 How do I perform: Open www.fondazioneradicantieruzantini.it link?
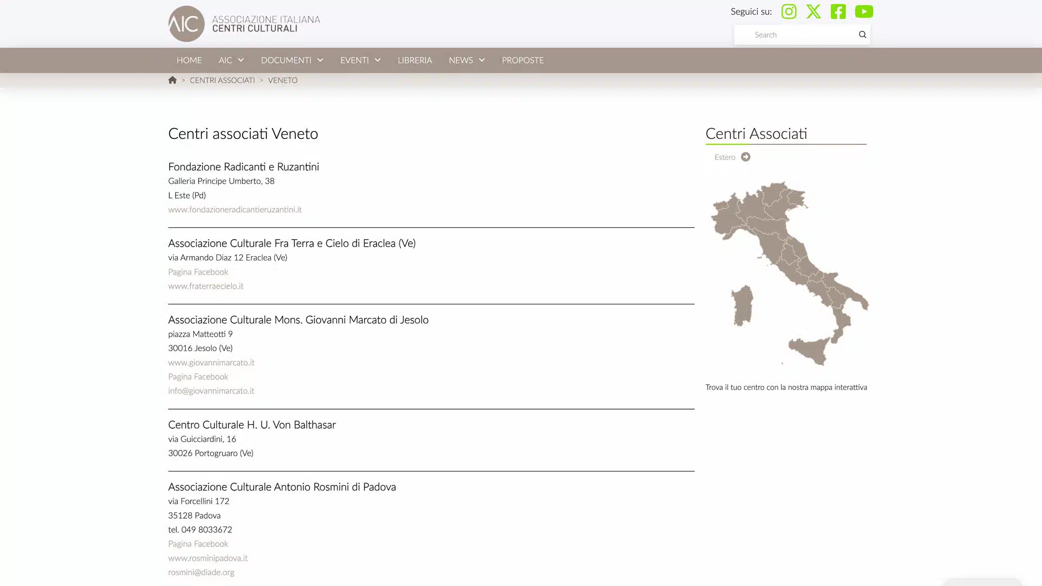(235, 209)
